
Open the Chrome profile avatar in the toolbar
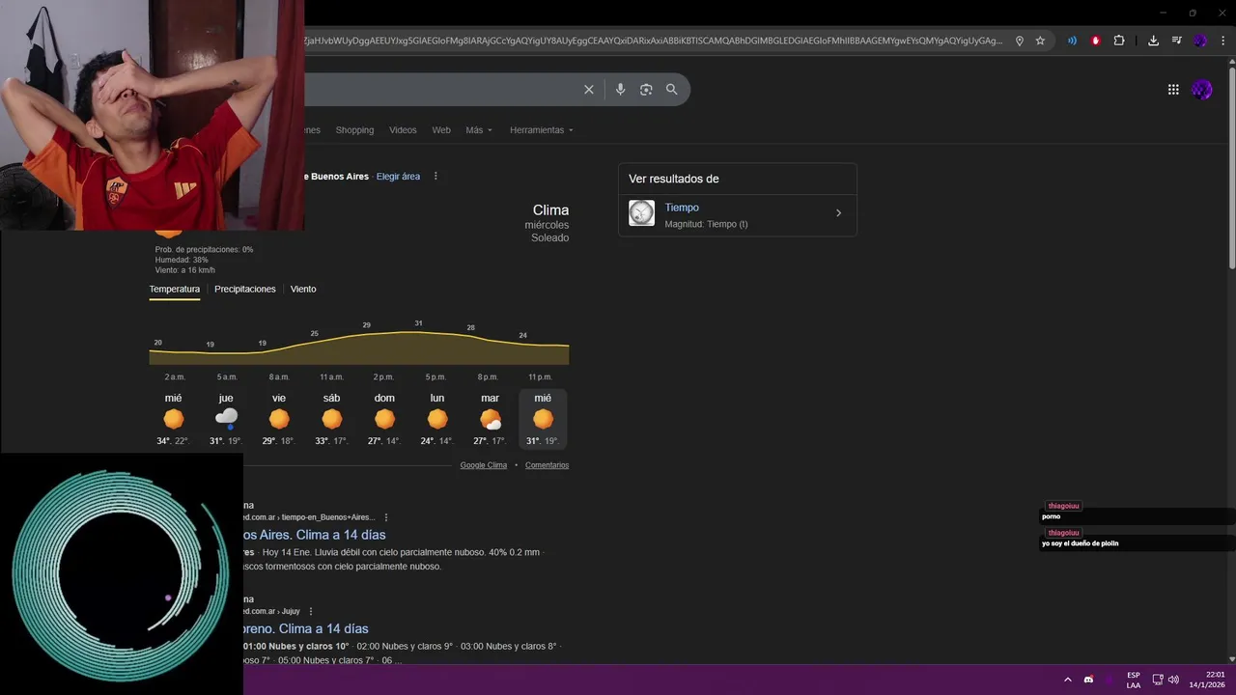click(1200, 41)
